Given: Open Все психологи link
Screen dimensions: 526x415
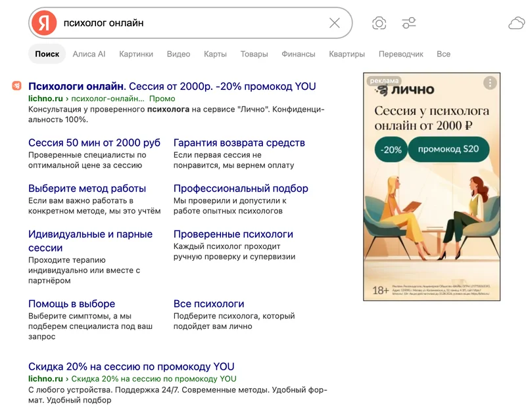Looking at the screenshot, I should pyautogui.click(x=208, y=303).
